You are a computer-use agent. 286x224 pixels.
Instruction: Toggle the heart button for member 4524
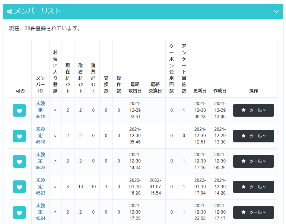click(19, 212)
